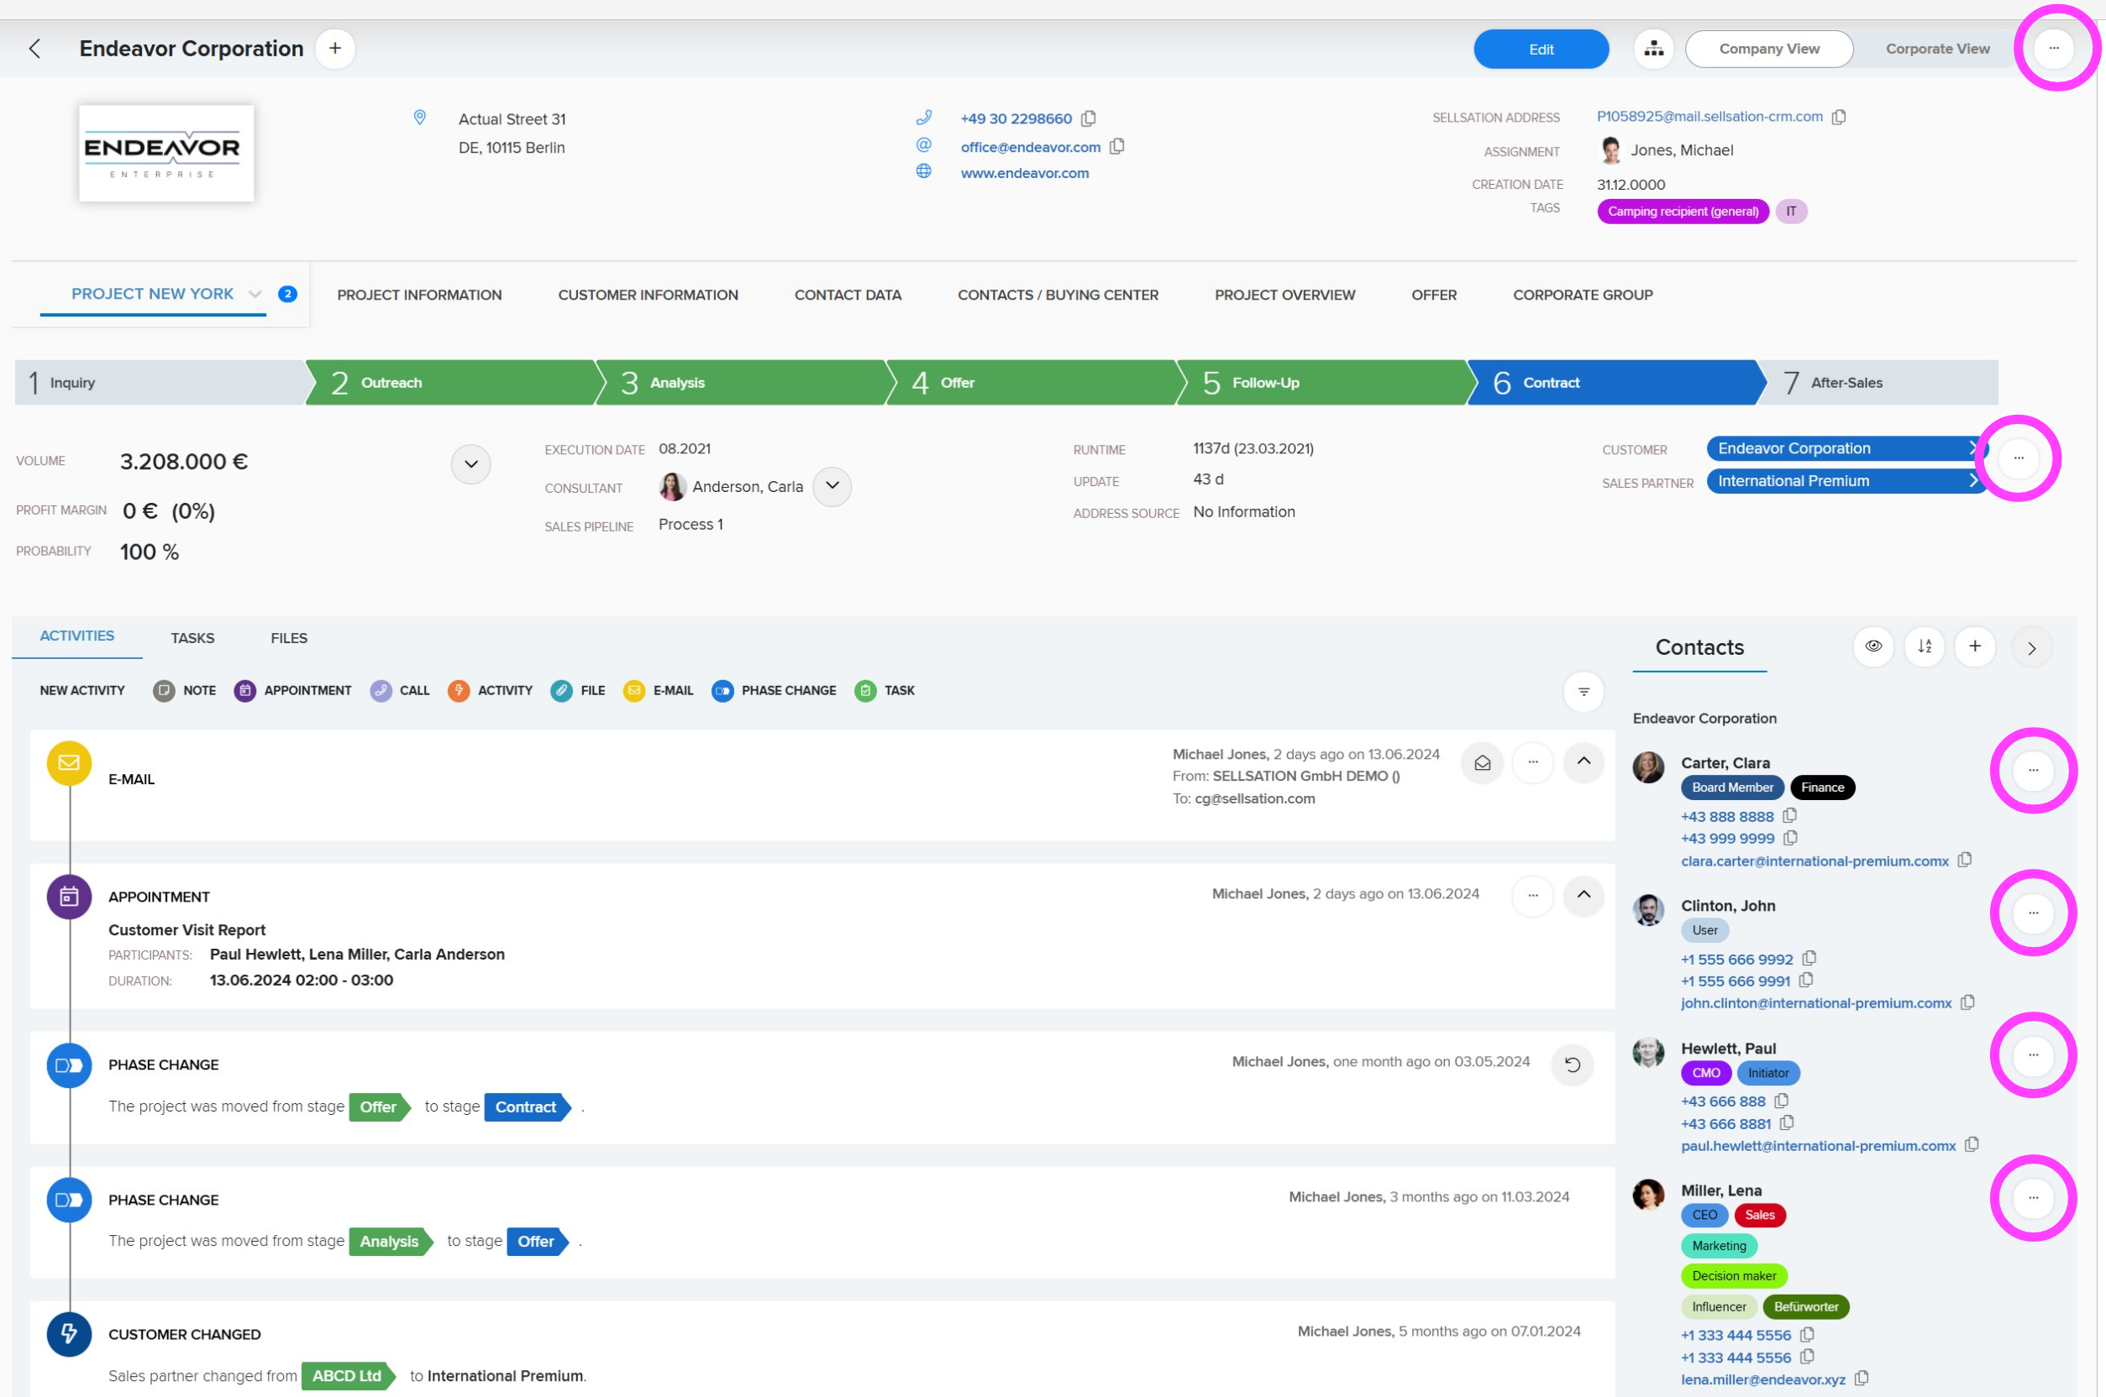Toggle contacts visibility eye icon
Viewport: 2106px width, 1397px height.
pos(1873,646)
